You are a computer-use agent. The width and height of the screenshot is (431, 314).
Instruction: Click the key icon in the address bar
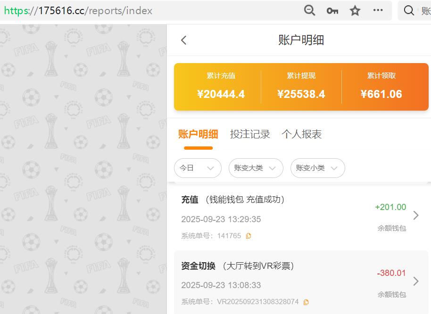click(332, 10)
